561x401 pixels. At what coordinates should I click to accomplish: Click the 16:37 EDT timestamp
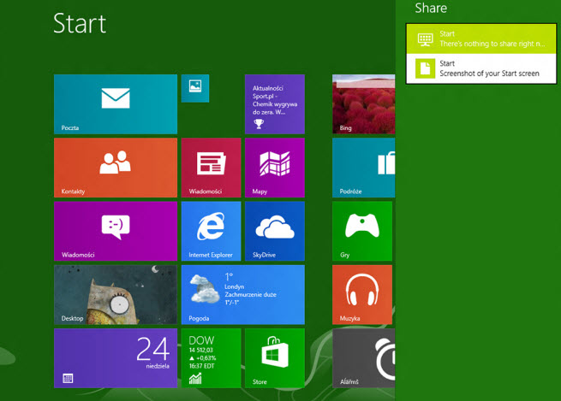(x=202, y=366)
